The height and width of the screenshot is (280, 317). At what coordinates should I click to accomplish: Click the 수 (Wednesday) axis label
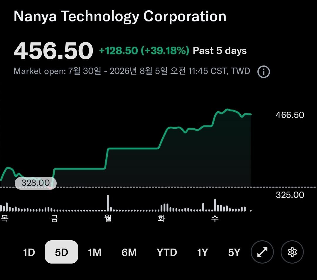pos(215,219)
